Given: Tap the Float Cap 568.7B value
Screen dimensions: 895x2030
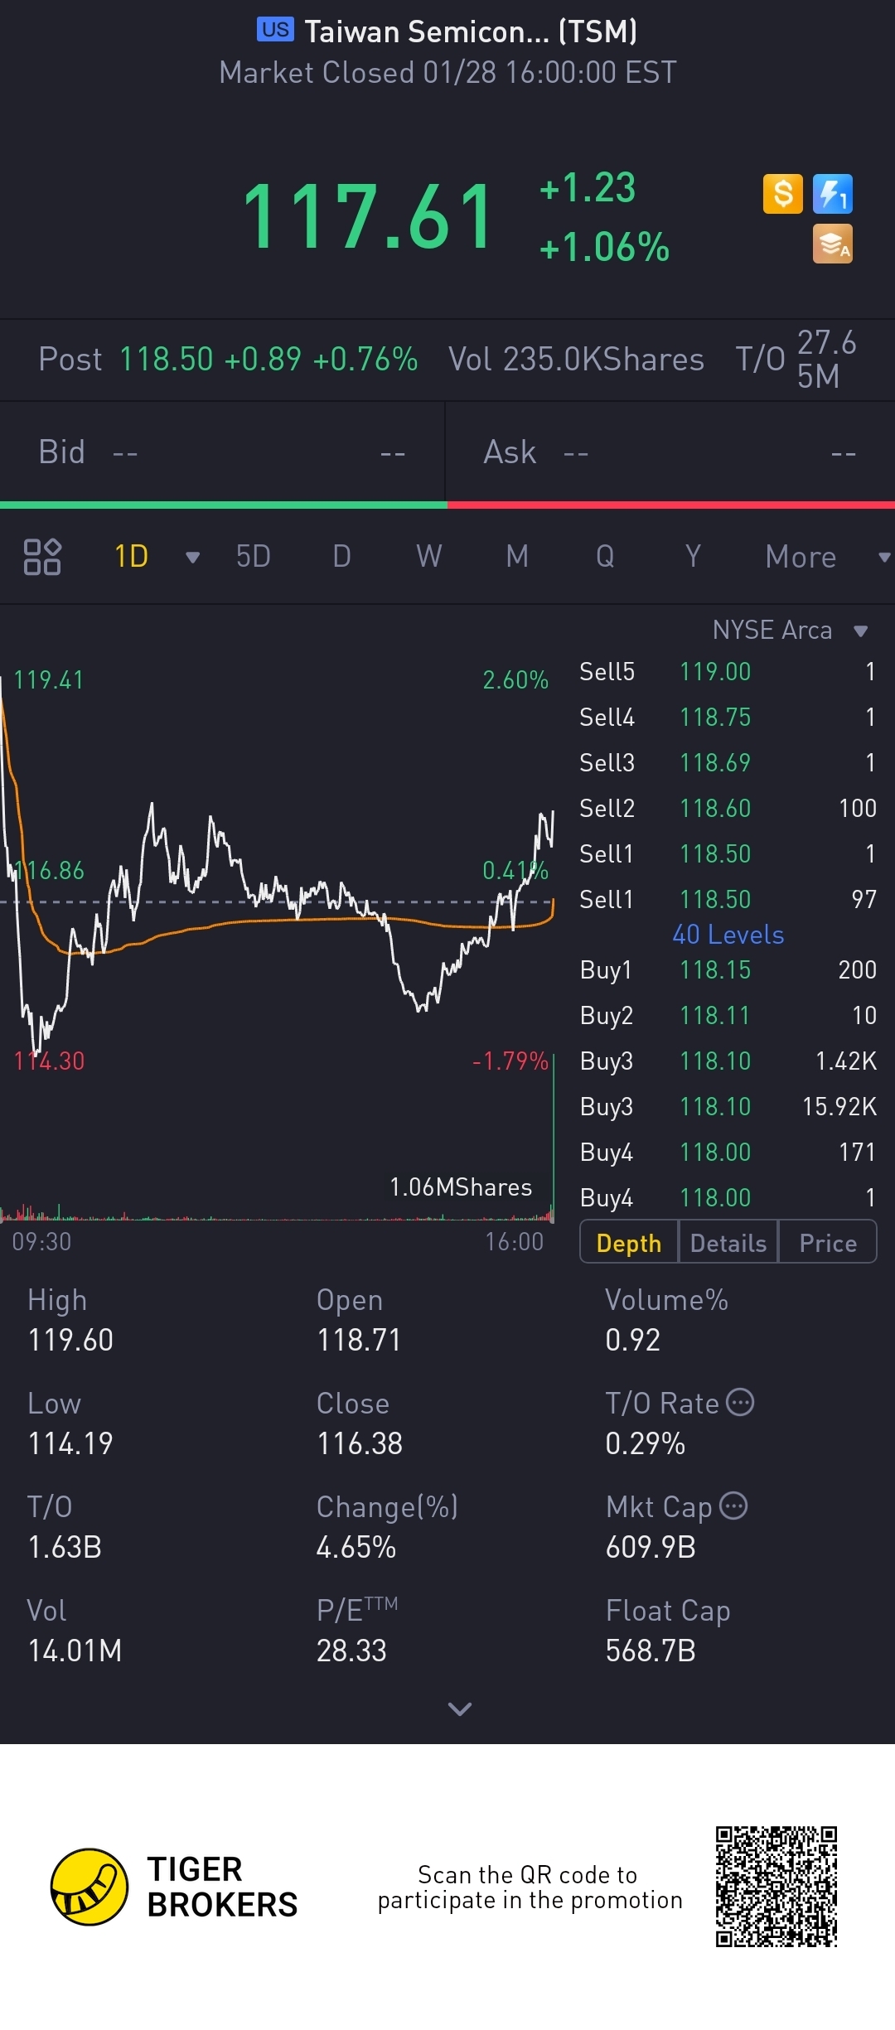Looking at the screenshot, I should [x=651, y=1651].
